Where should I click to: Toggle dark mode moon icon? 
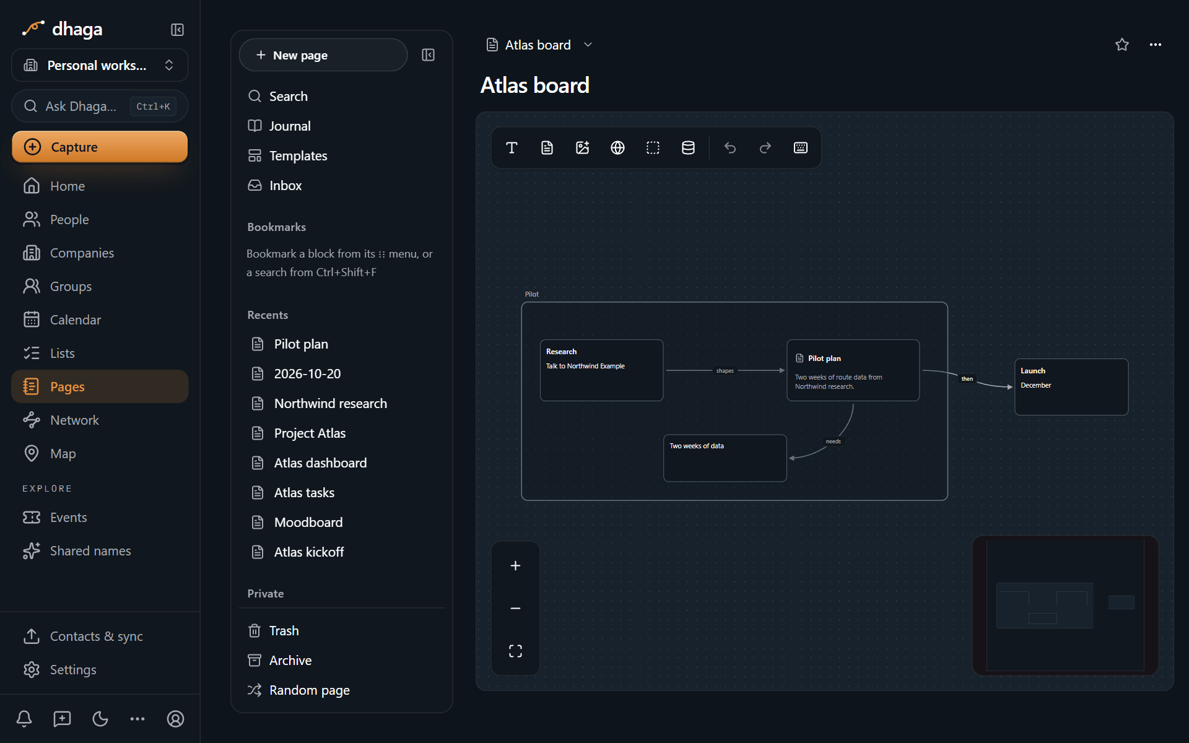click(x=100, y=719)
